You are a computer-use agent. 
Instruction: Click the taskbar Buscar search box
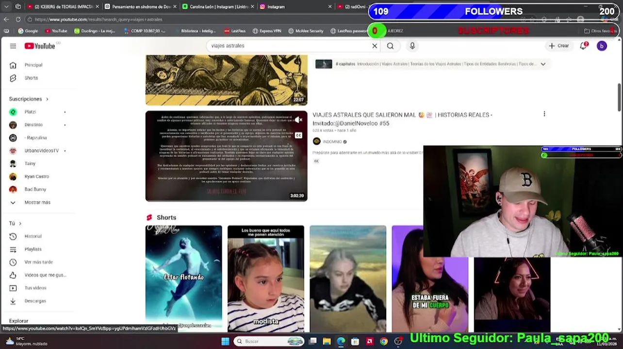[269, 342]
